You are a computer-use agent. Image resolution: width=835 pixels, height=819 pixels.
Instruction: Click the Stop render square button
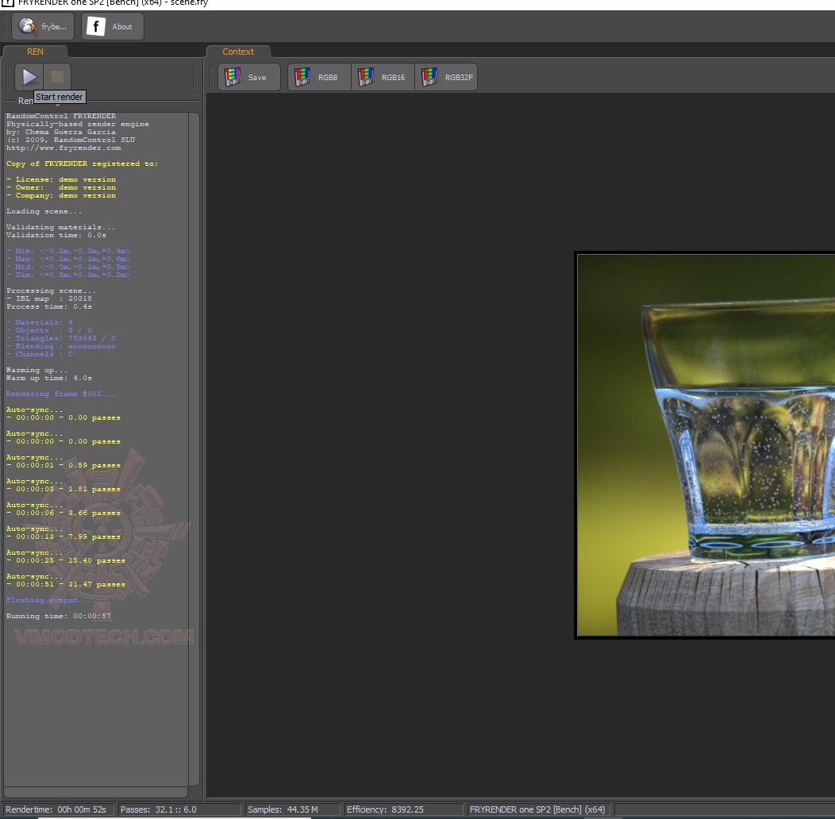(57, 77)
